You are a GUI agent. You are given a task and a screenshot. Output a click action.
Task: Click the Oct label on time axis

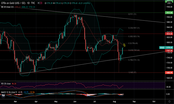154,101
